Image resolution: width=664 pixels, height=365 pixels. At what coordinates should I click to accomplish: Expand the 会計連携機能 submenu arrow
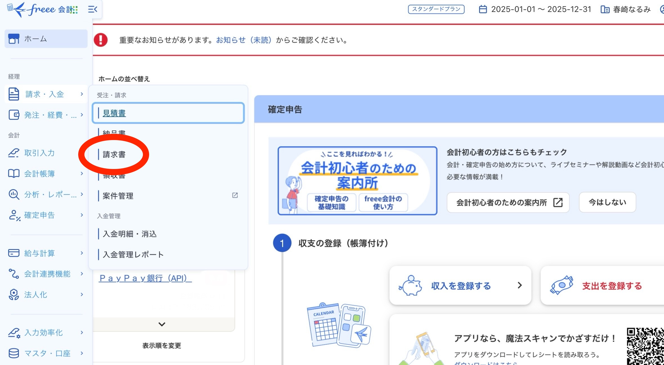click(x=82, y=274)
